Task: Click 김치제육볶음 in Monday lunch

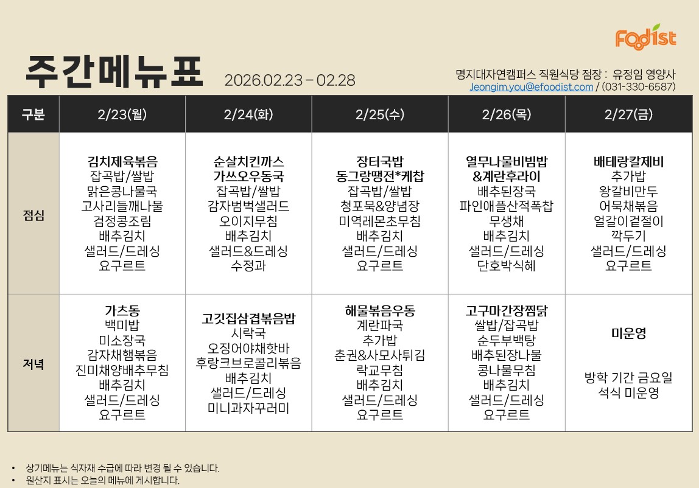Action: point(122,162)
